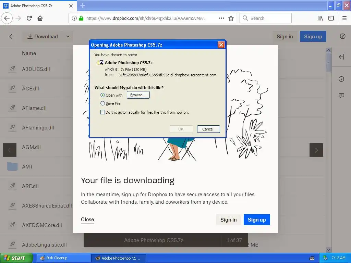Show site information icon in address bar
Viewport: 351px width, 263px height.
tap(74, 18)
